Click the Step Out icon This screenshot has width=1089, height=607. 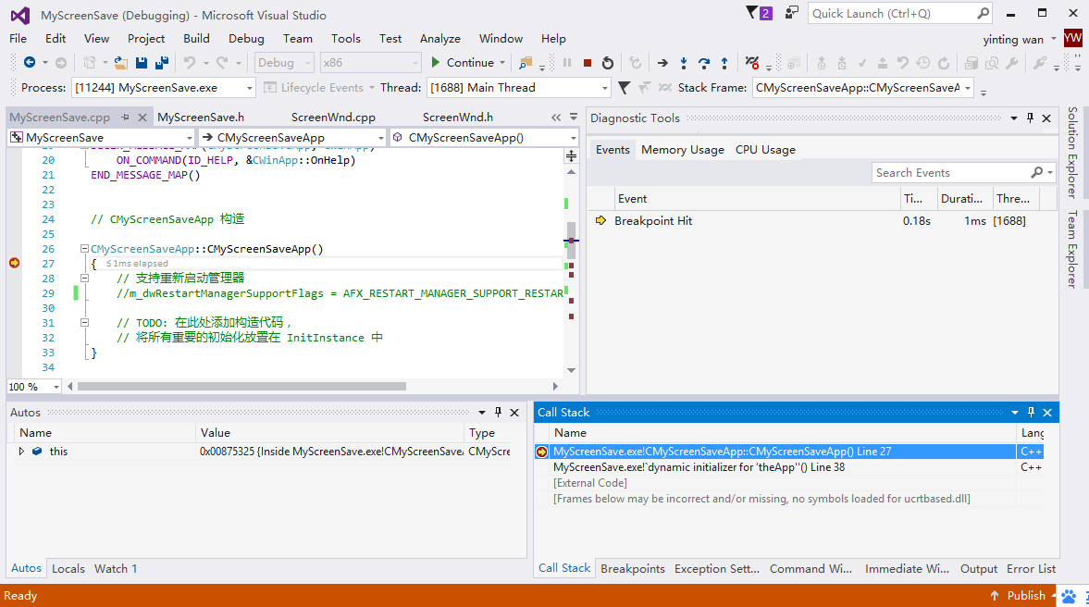pos(724,63)
